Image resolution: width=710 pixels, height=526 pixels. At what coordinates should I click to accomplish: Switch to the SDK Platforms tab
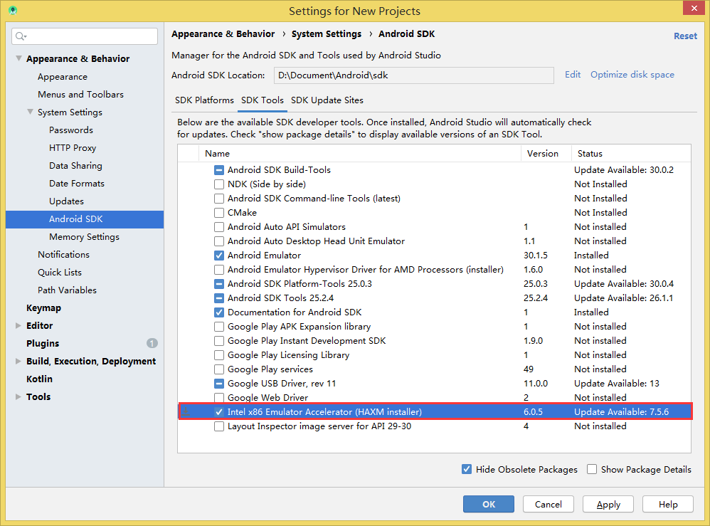(204, 100)
